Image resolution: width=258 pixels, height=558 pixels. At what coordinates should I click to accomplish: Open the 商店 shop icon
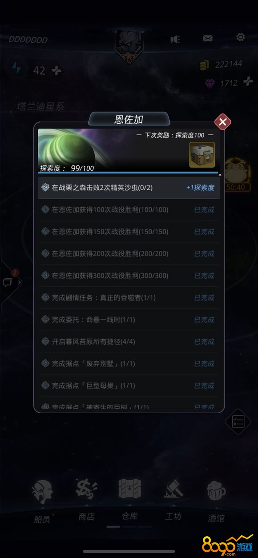click(86, 500)
